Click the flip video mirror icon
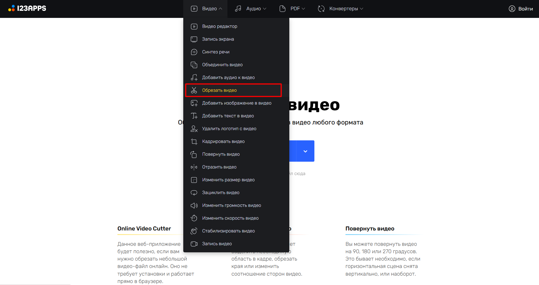Viewport: 539px width, 285px height. [194, 167]
